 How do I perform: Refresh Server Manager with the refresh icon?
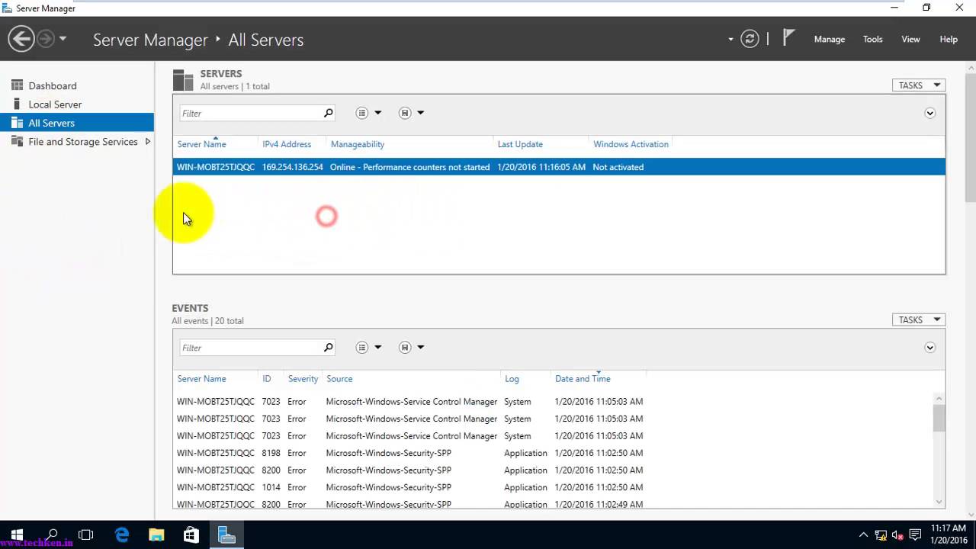click(750, 39)
